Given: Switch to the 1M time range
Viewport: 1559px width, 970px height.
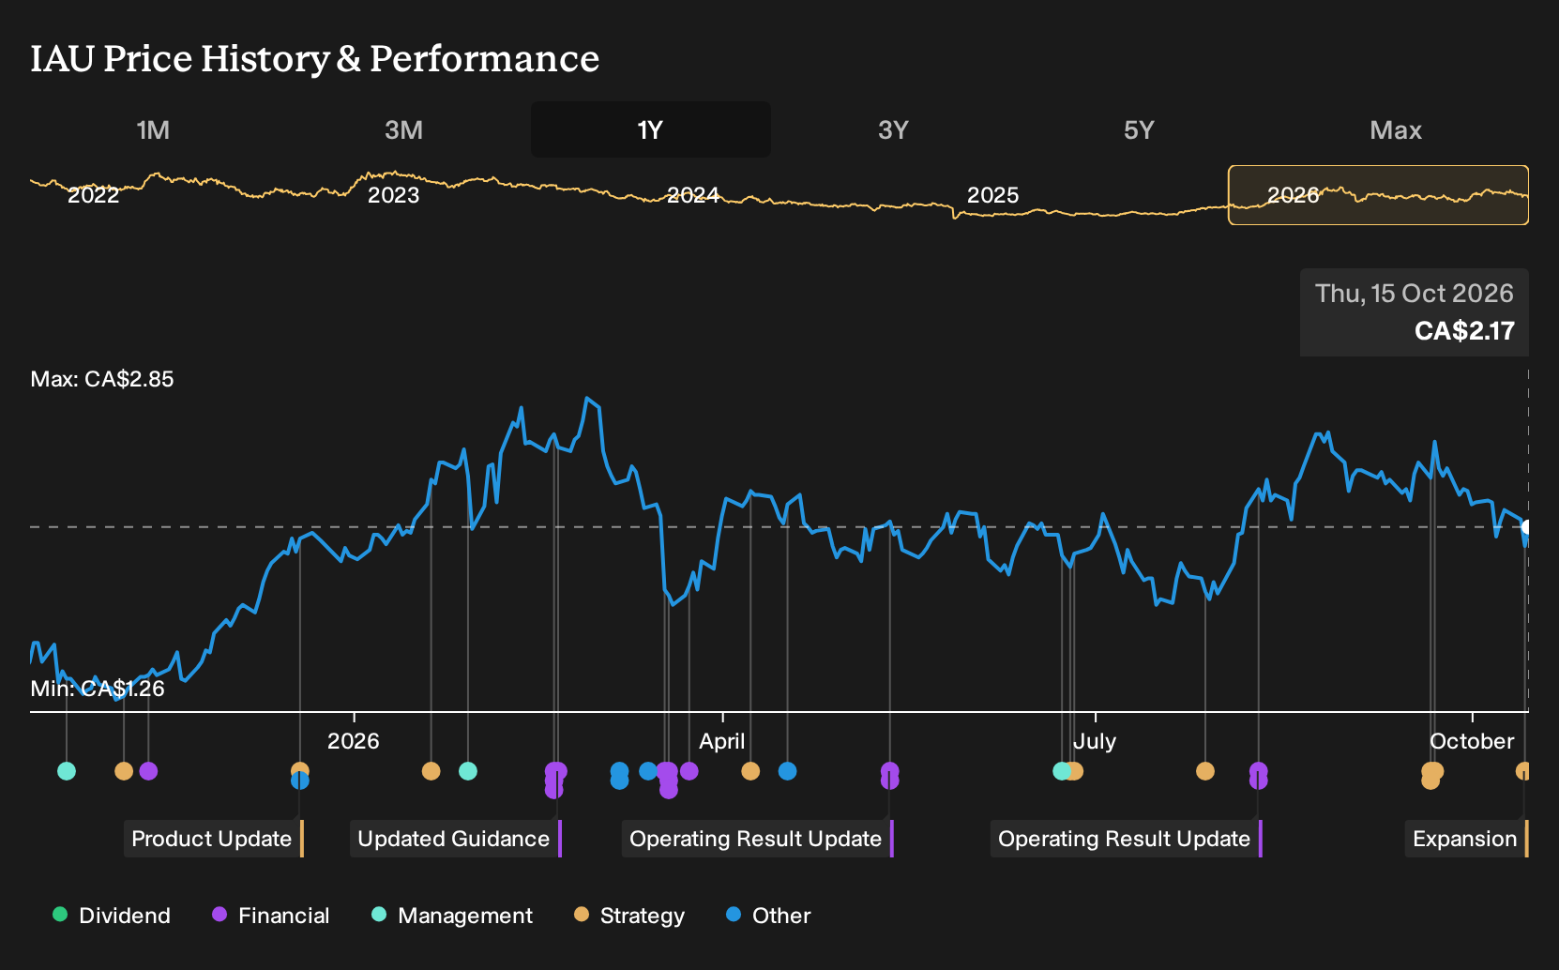Looking at the screenshot, I should click(x=153, y=129).
